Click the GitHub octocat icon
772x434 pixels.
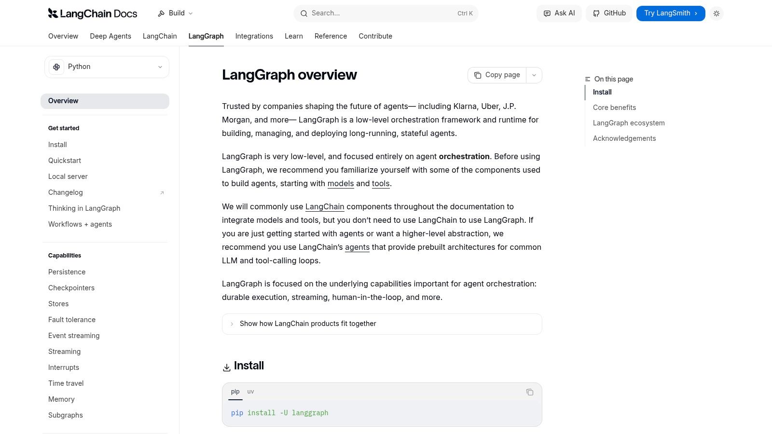[x=596, y=14]
